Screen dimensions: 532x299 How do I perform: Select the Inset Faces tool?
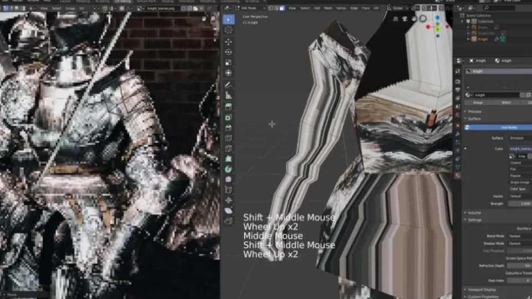coord(228,117)
